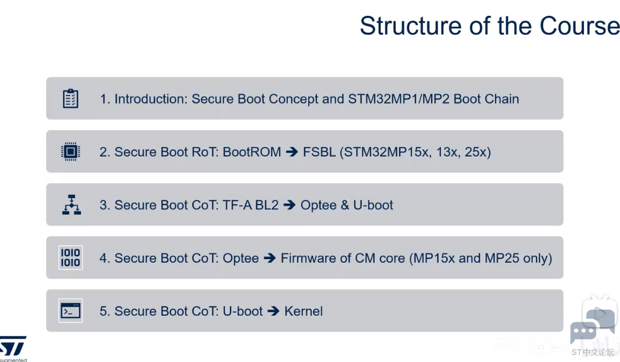Select item 1 Introduction Secure Boot Concept
This screenshot has width=620, height=362.
304,99
